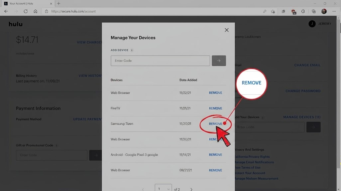Click the address bar URL
Image resolution: width=341 pixels, height=191 pixels.
(x=73, y=11)
